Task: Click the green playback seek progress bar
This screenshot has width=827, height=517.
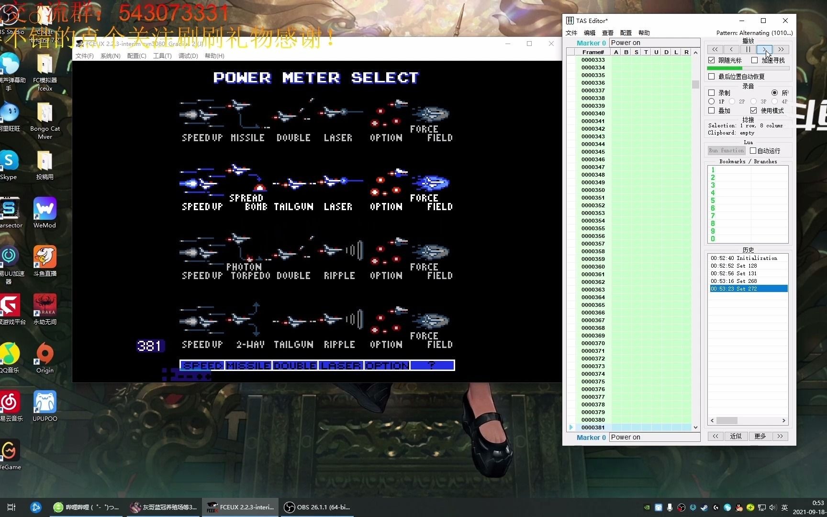Action: click(x=748, y=68)
